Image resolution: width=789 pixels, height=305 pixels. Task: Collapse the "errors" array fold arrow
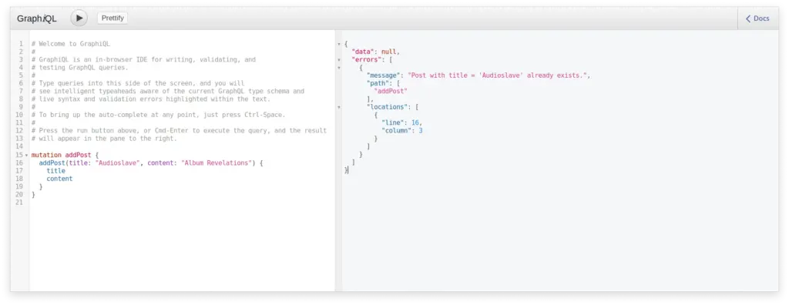coord(339,60)
